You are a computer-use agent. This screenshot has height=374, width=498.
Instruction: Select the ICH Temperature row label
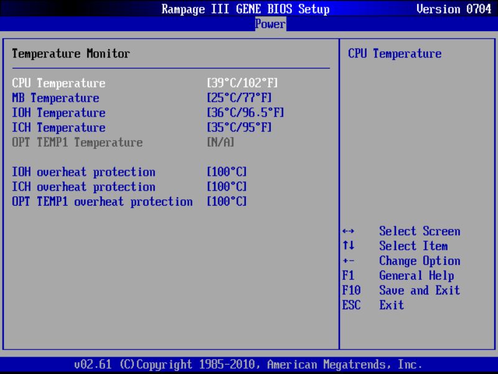(x=59, y=128)
